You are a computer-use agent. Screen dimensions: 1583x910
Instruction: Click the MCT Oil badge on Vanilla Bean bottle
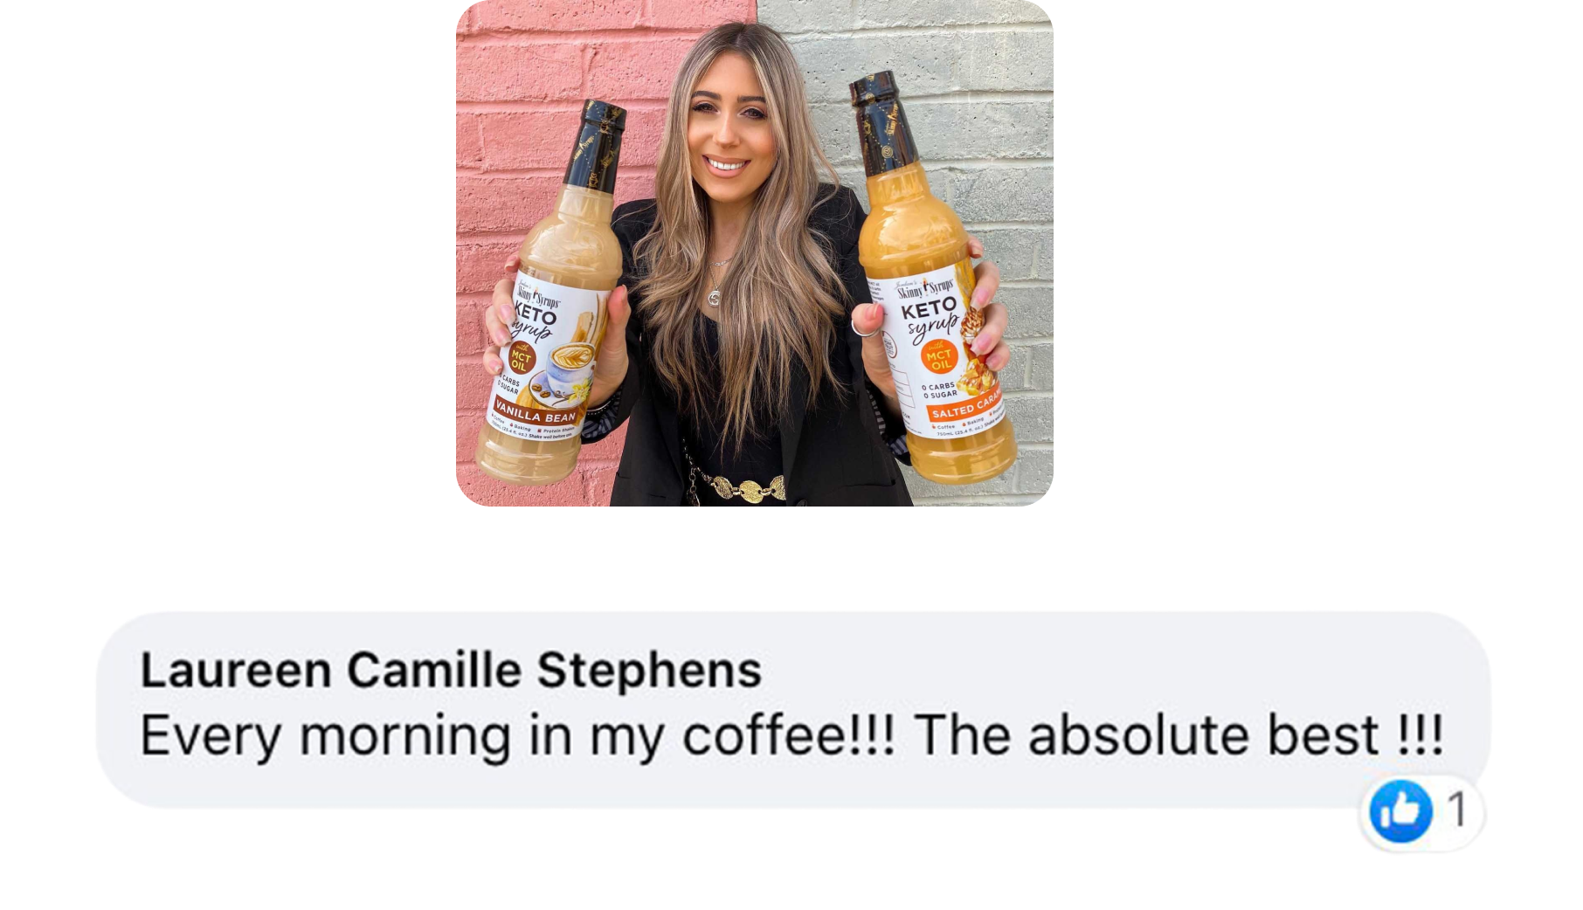522,359
